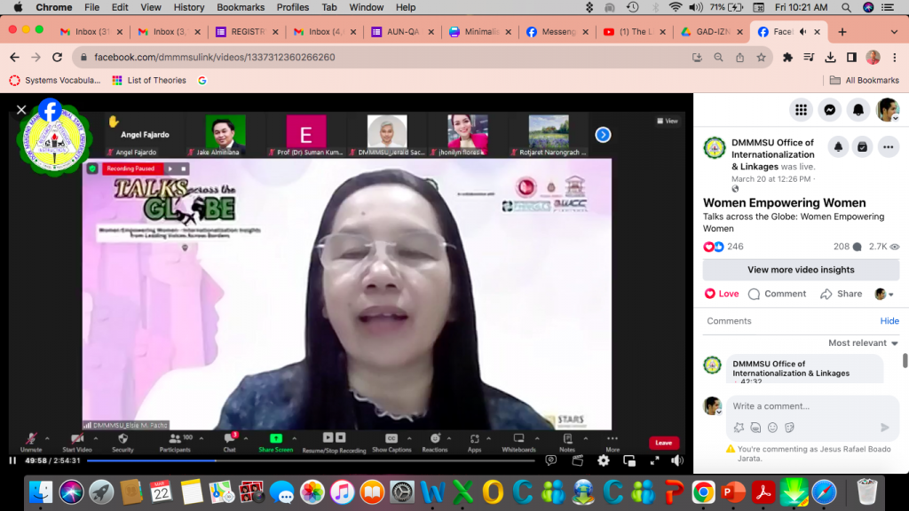Open Safari from the Dock
The image size is (909, 511).
824,492
